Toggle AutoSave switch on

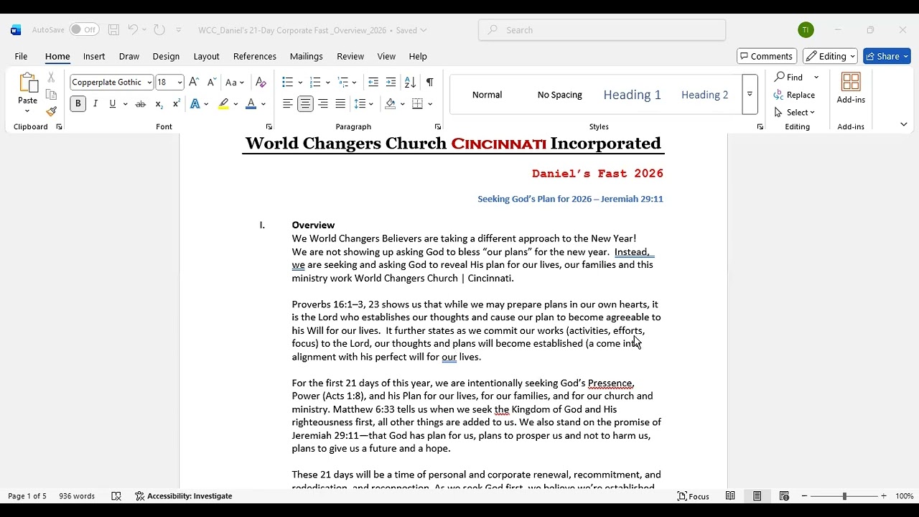pos(84,30)
